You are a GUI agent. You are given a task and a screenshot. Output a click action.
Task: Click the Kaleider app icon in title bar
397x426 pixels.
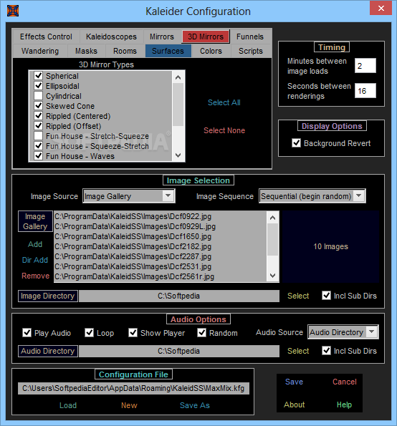point(13,11)
